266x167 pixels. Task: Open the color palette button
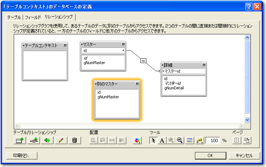137,141
